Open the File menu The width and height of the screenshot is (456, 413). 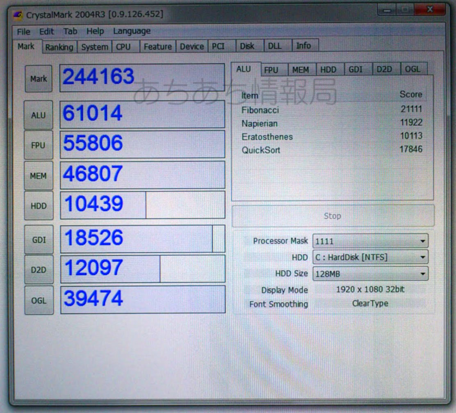click(23, 32)
